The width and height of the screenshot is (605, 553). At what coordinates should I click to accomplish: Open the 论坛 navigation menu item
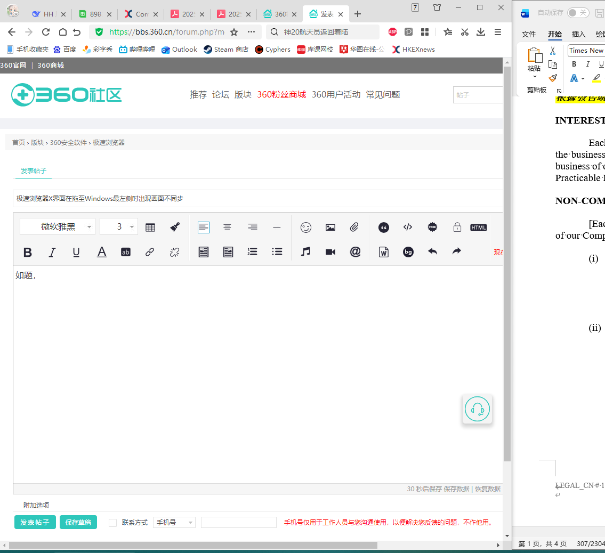click(x=220, y=94)
